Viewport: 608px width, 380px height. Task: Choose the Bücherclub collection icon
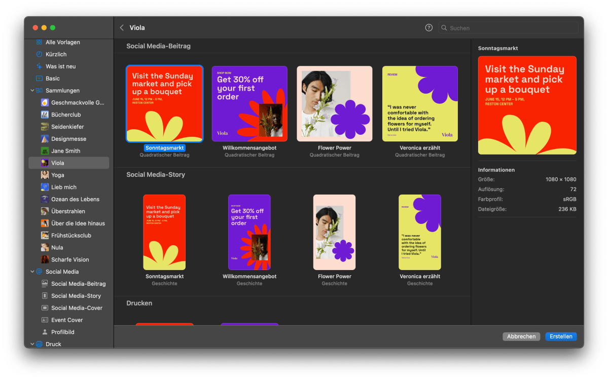(x=45, y=115)
